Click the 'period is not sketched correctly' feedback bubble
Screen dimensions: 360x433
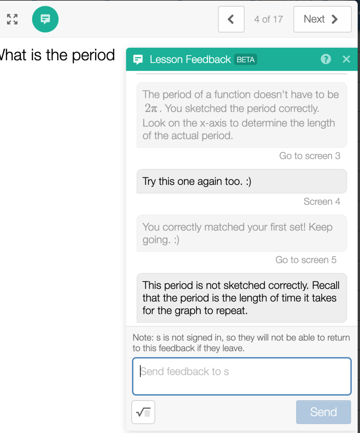[x=242, y=298]
